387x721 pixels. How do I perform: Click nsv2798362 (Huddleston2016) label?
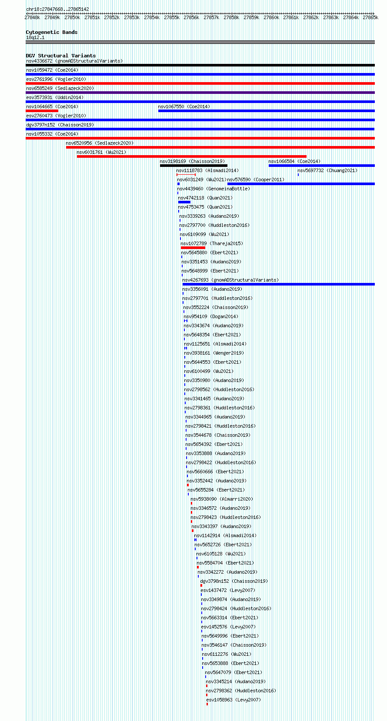(241, 691)
